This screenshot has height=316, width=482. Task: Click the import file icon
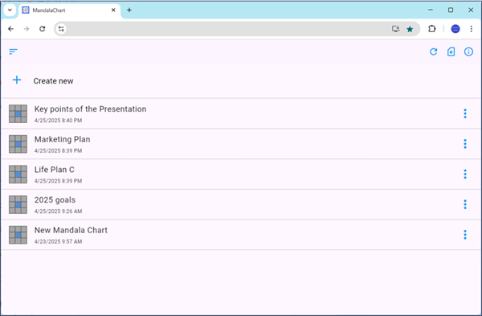[x=451, y=51]
